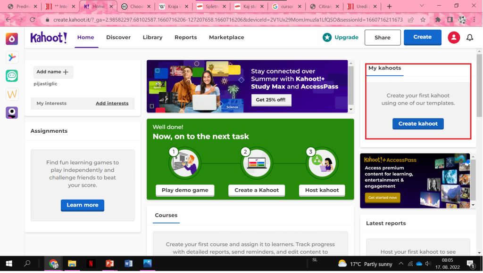Reload the page in Chrome
Image resolution: width=483 pixels, height=273 pixels.
(33, 20)
